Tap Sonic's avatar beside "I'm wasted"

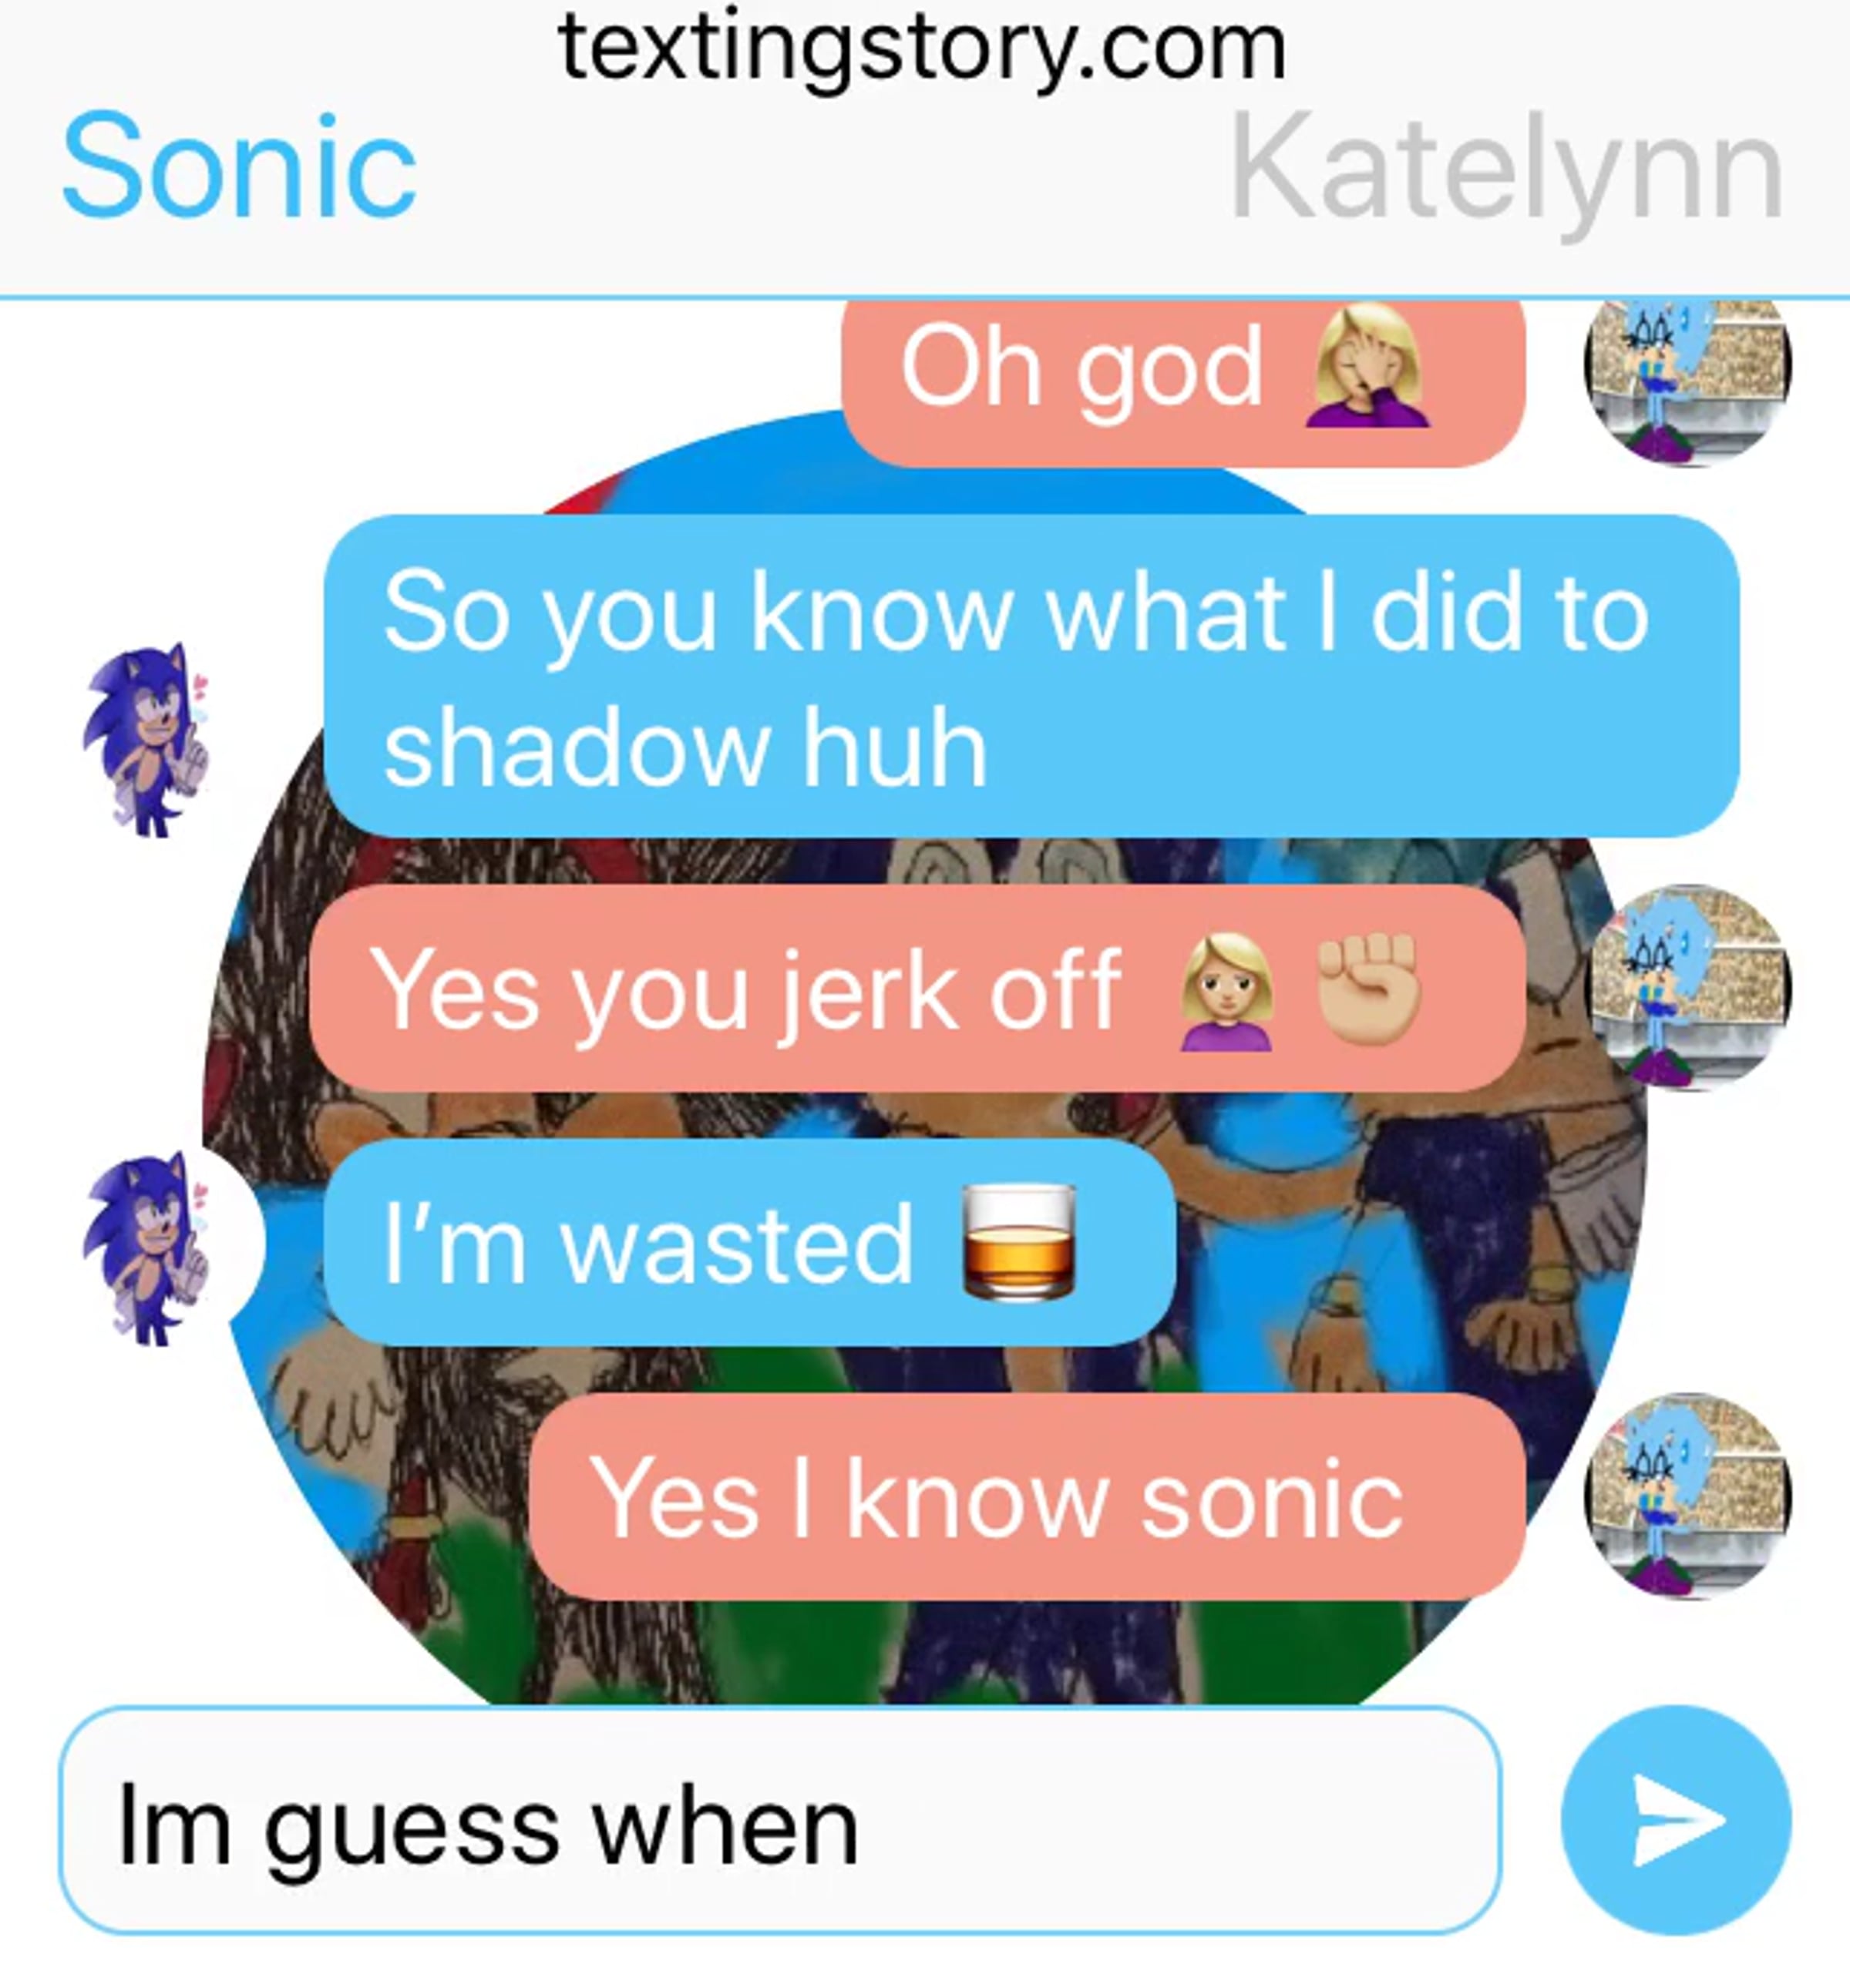pos(147,1248)
